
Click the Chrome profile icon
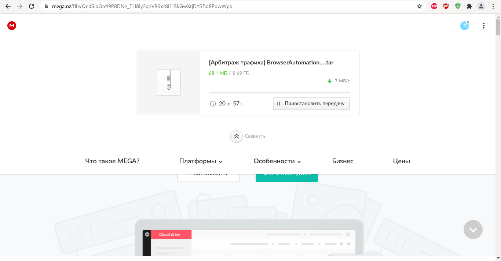pyautogui.click(x=481, y=6)
